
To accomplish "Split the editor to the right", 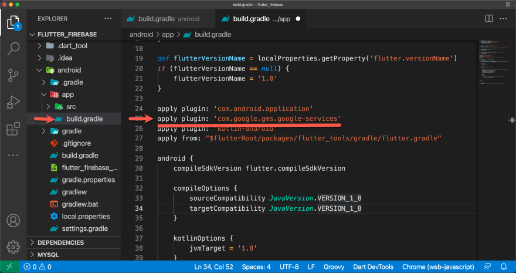I will click(x=489, y=19).
